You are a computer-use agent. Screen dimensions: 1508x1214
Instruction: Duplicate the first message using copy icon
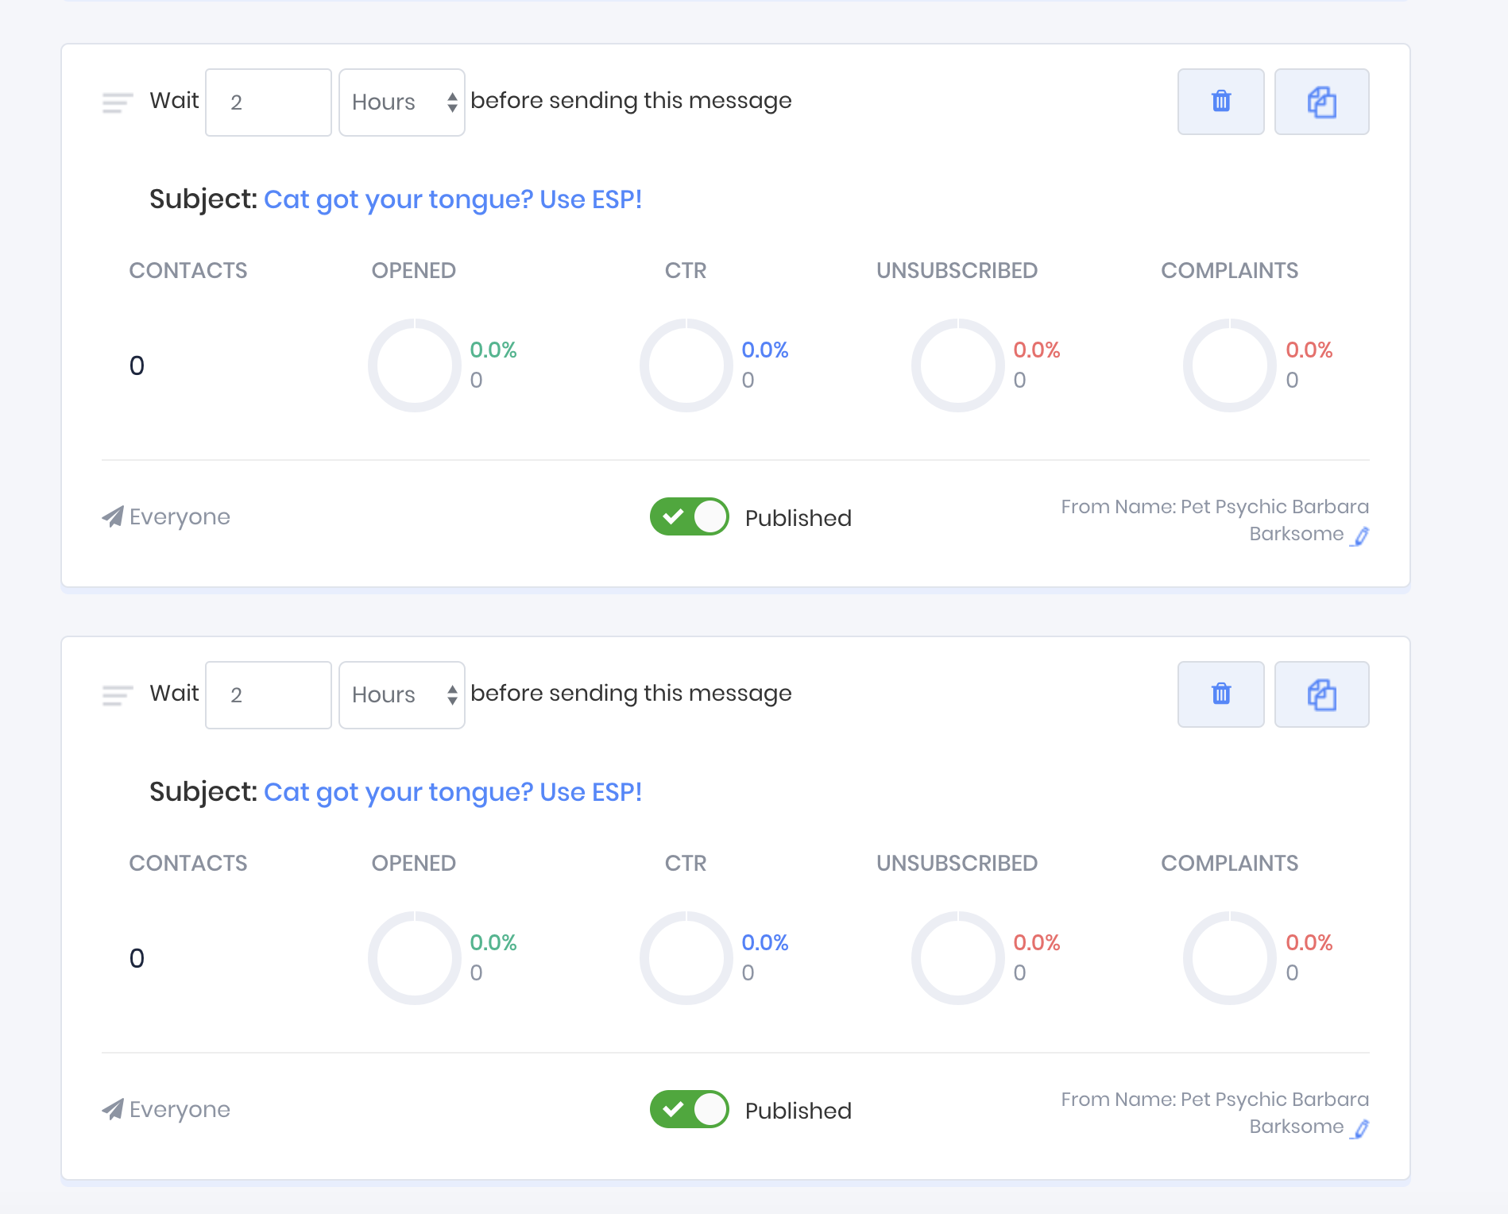tap(1321, 102)
